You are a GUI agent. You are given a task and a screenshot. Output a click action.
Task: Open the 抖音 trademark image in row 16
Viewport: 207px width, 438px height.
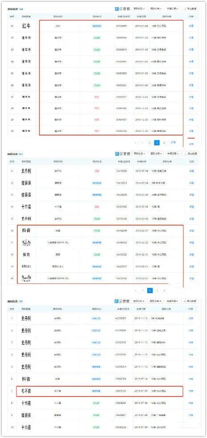point(26,231)
